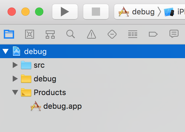Expand the yellow debug group triangle
The width and height of the screenshot is (185, 132).
[x=15, y=79]
